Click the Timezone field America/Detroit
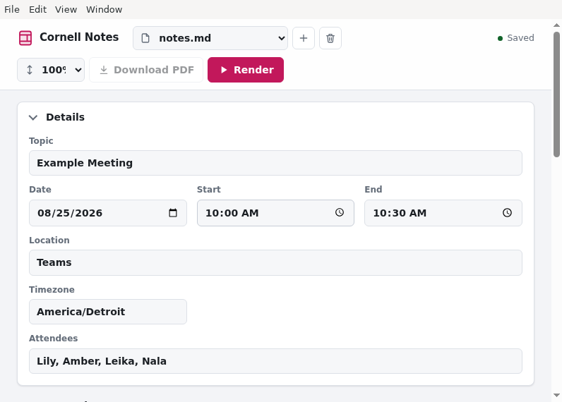This screenshot has height=402, width=562. [108, 312]
